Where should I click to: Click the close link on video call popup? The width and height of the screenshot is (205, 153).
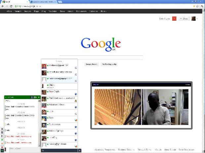(187, 85)
